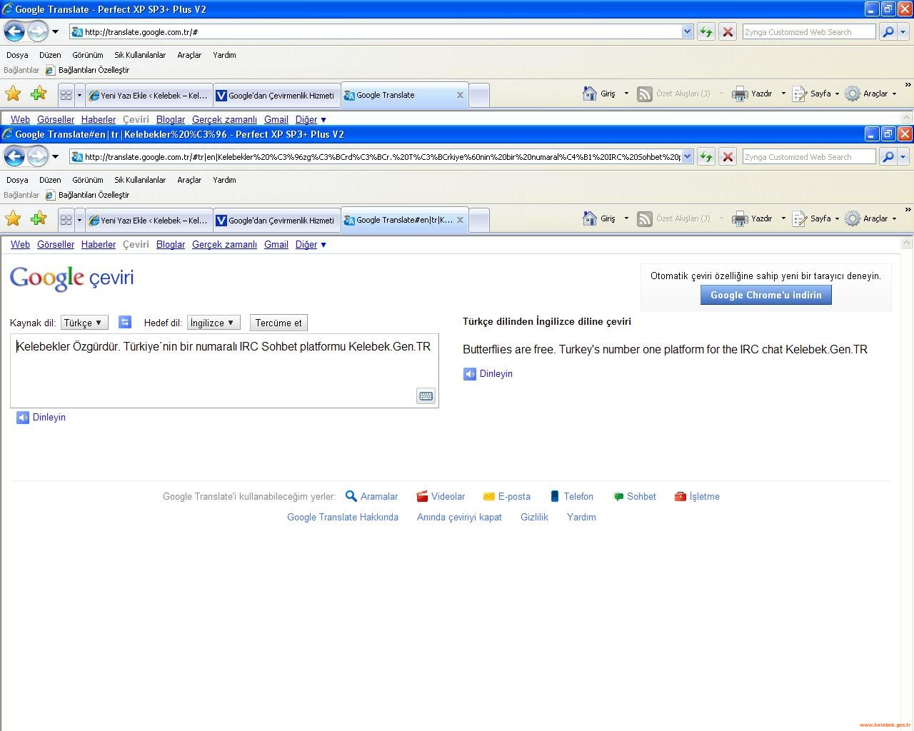Screen dimensions: 914x731
Task: Click Zynga search field in front window
Action: click(x=808, y=157)
